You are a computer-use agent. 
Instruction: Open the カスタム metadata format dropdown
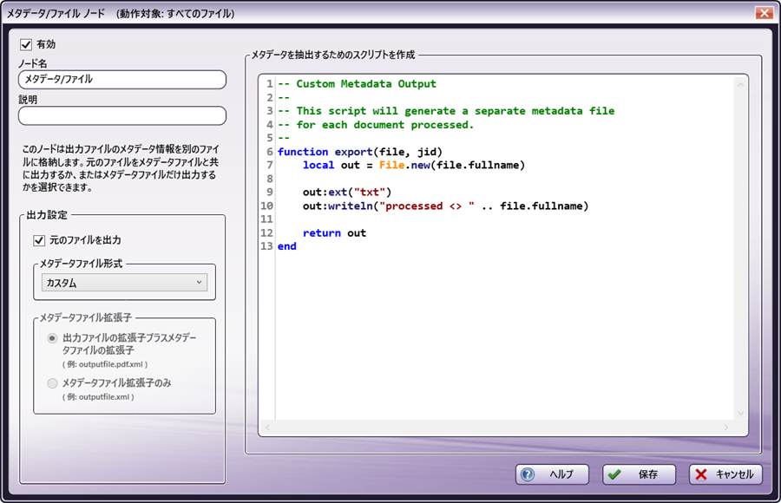point(124,283)
